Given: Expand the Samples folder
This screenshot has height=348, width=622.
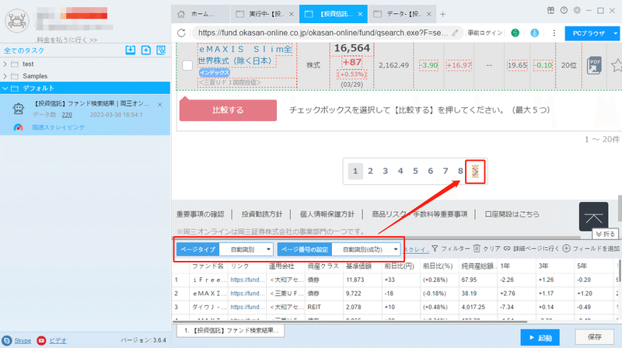Looking at the screenshot, I should click(5, 75).
